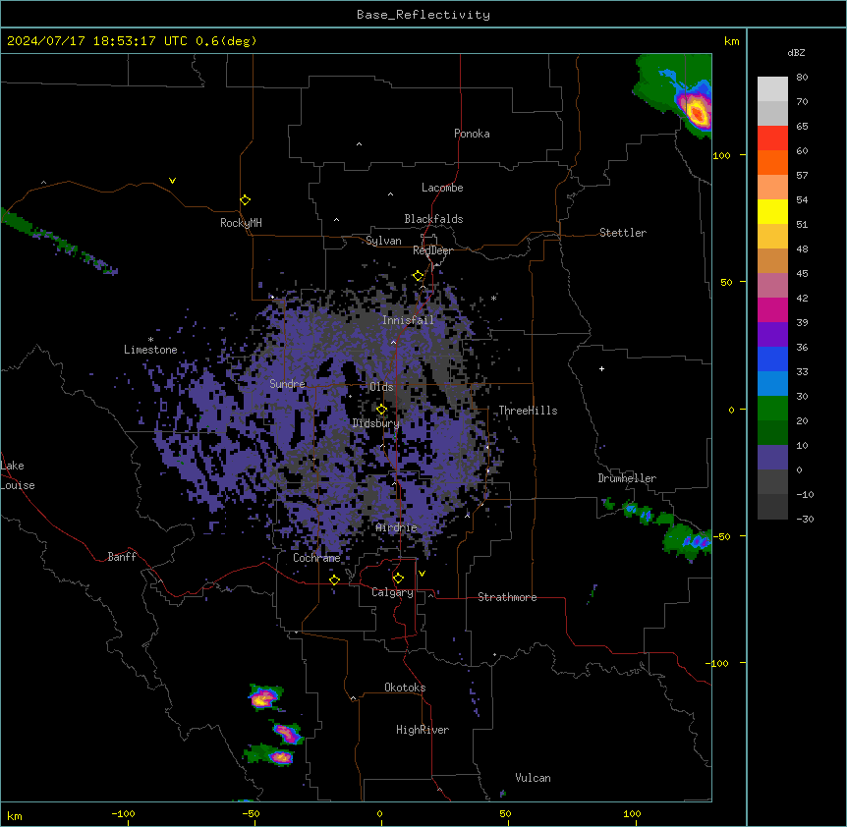
Task: Select the Calgary city label
Action: tap(392, 592)
